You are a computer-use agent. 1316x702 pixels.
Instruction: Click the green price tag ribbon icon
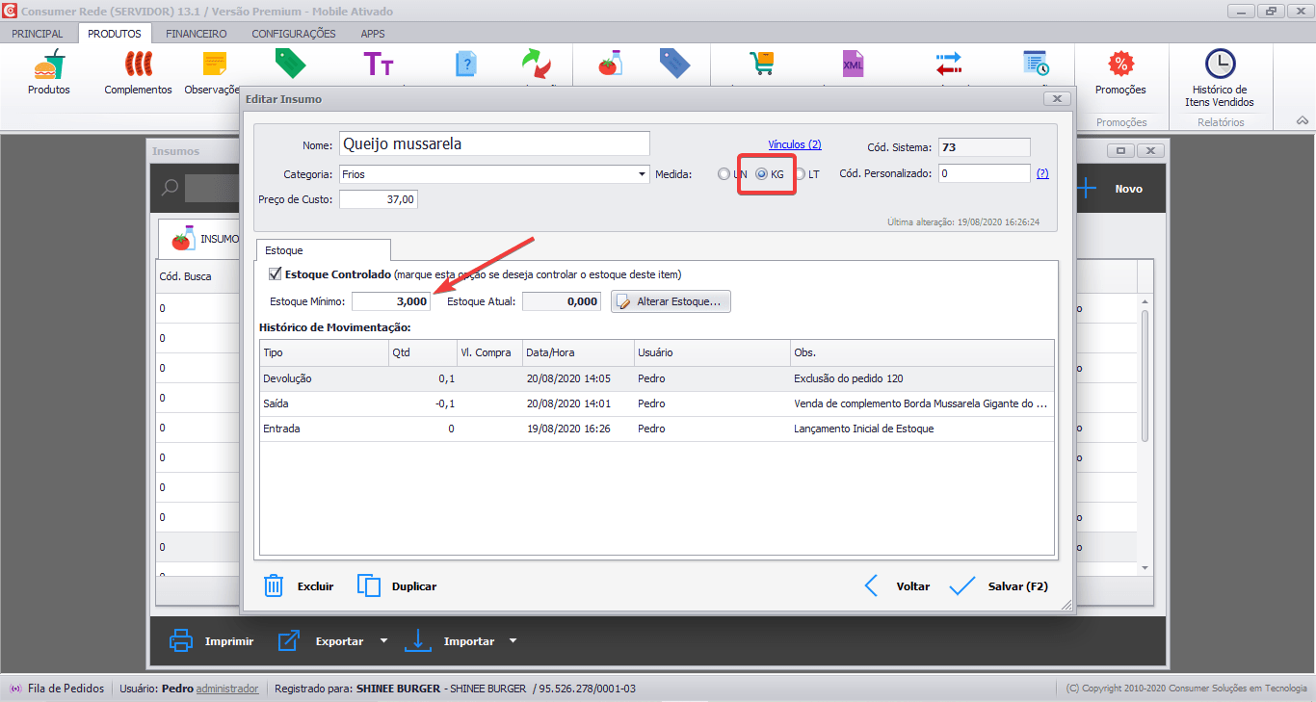click(x=290, y=64)
